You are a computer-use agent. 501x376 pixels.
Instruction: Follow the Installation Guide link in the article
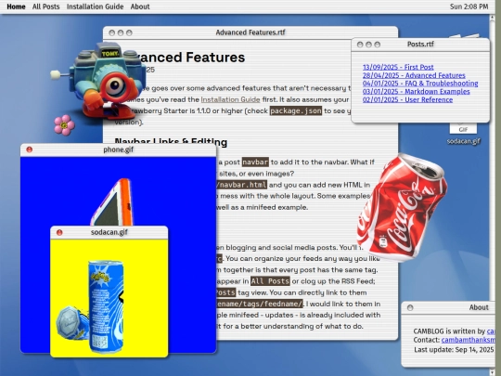tap(230, 99)
